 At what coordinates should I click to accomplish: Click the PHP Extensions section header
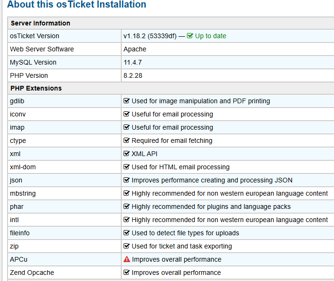pyautogui.click(x=36, y=88)
